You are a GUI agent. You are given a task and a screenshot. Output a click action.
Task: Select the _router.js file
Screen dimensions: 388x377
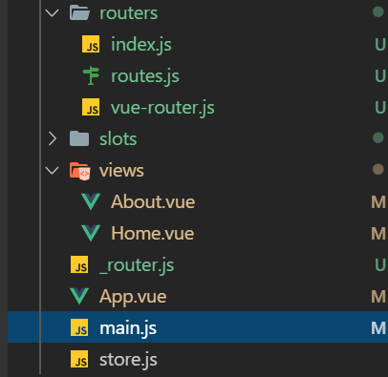[x=137, y=265]
